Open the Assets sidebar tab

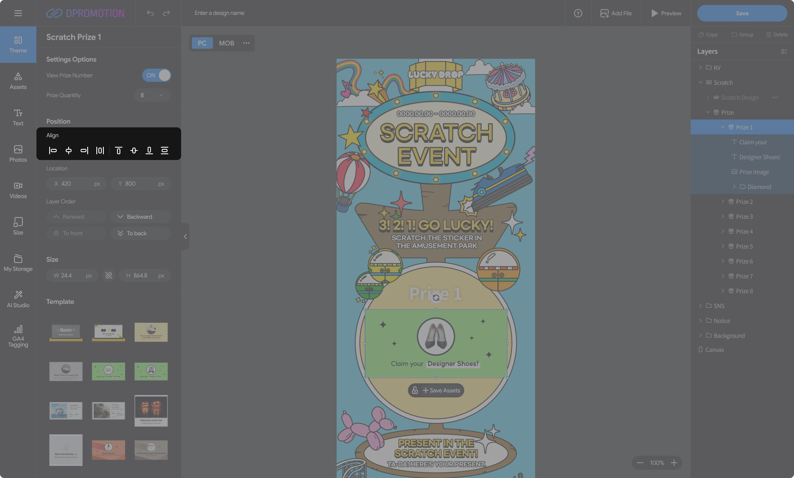tap(18, 80)
